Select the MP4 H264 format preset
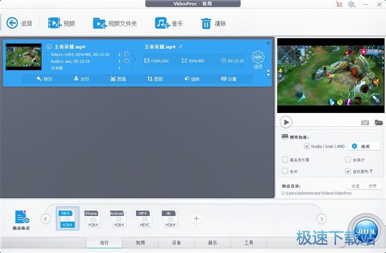 point(67,219)
